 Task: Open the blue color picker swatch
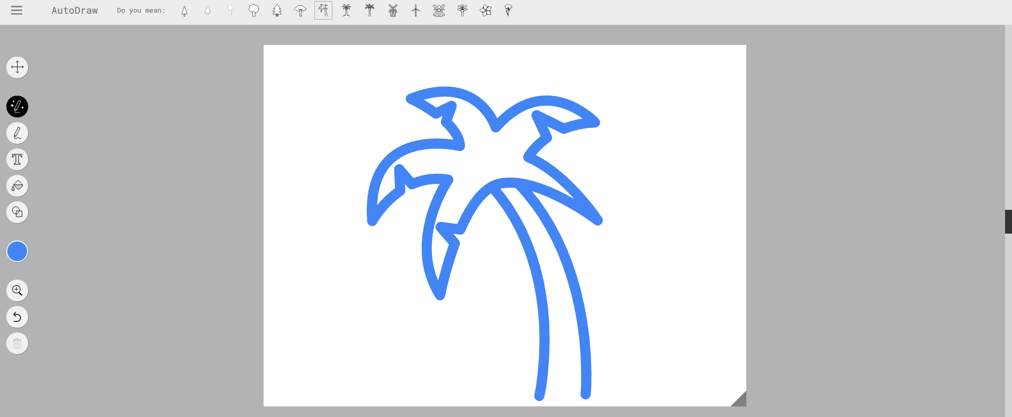(x=17, y=252)
